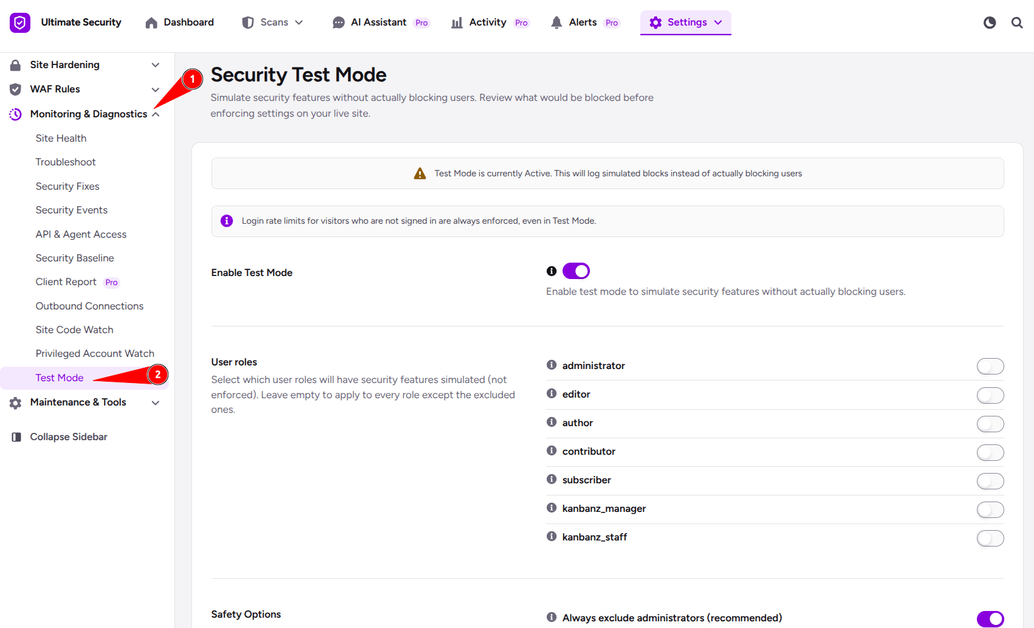
Task: Click the Collapse Sidebar button
Action: pyautogui.click(x=60, y=437)
